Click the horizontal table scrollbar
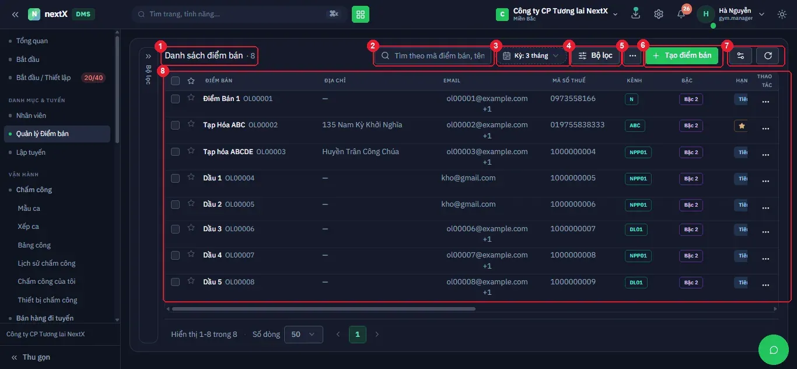 pyautogui.click(x=324, y=309)
